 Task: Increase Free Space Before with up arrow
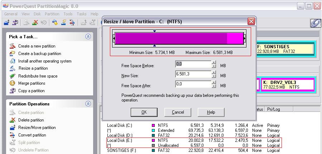214,62
